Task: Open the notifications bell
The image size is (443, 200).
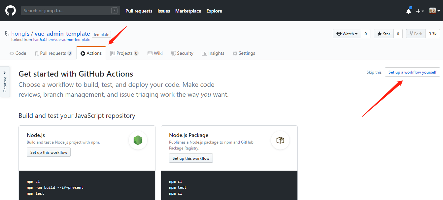Action: point(409,11)
